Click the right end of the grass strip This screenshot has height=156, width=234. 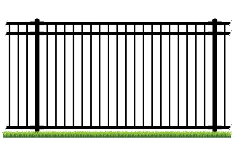pyautogui.click(x=230, y=134)
